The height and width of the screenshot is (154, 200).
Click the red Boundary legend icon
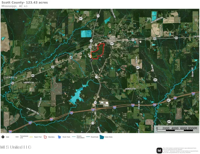click(x=45, y=137)
